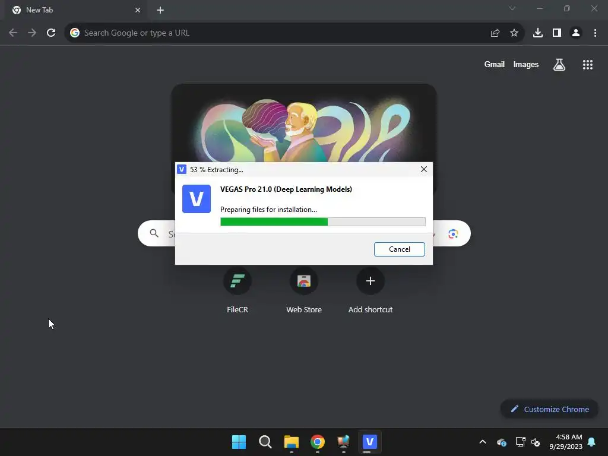Screen dimensions: 608x456
Task: Click the extraction progress bar
Action: 322,222
